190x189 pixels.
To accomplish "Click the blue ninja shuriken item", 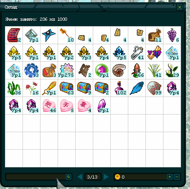I will pos(49,35).
